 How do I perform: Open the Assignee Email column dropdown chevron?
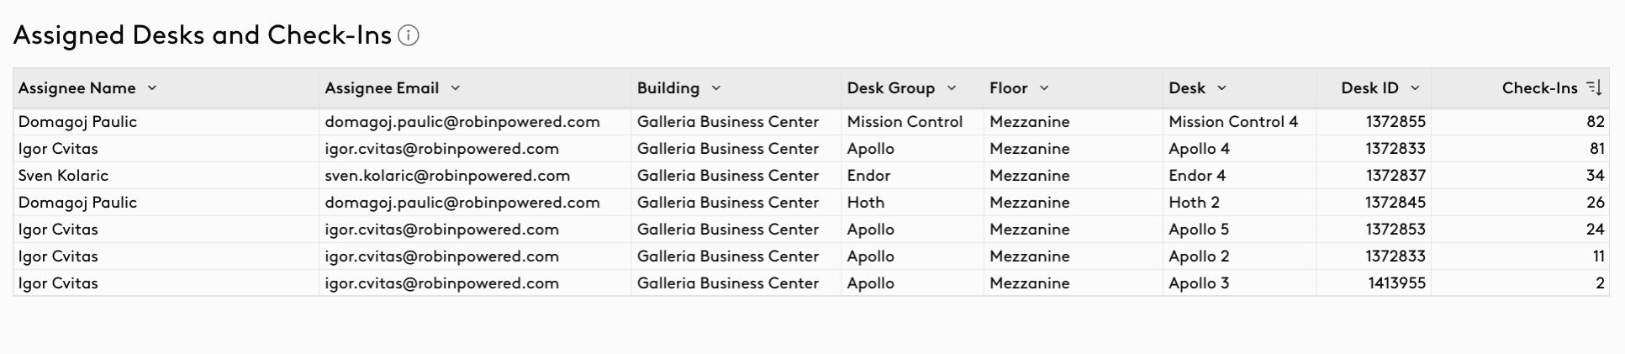point(455,88)
